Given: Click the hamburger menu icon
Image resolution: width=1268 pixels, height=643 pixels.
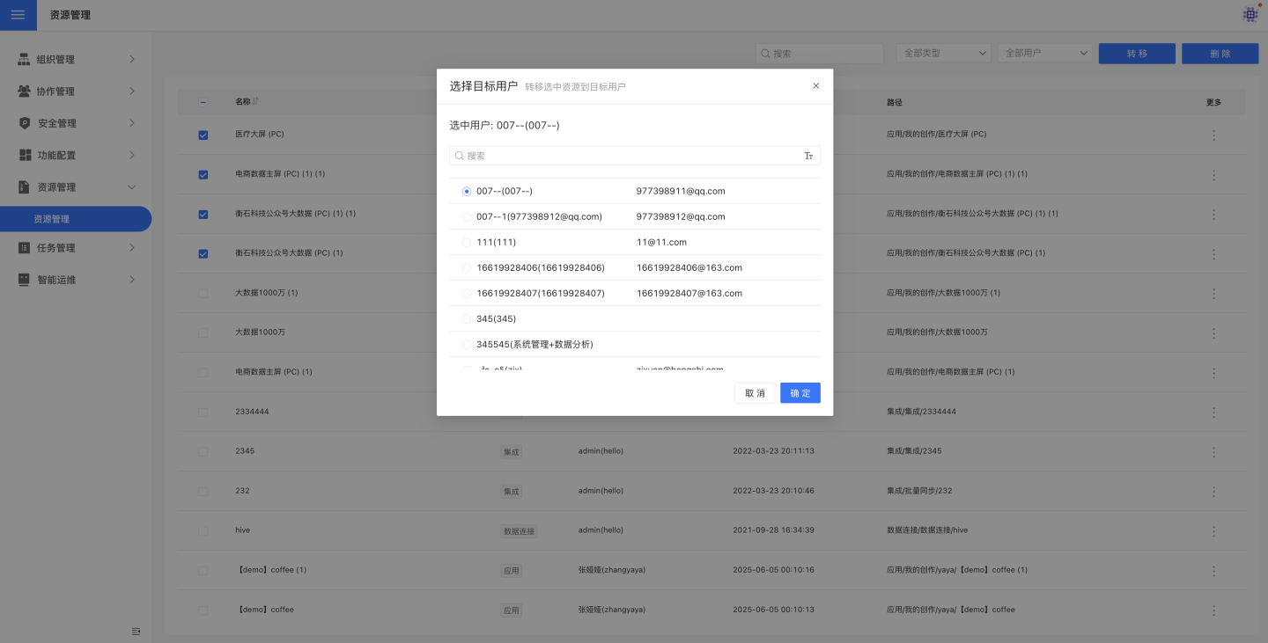Looking at the screenshot, I should pyautogui.click(x=18, y=15).
